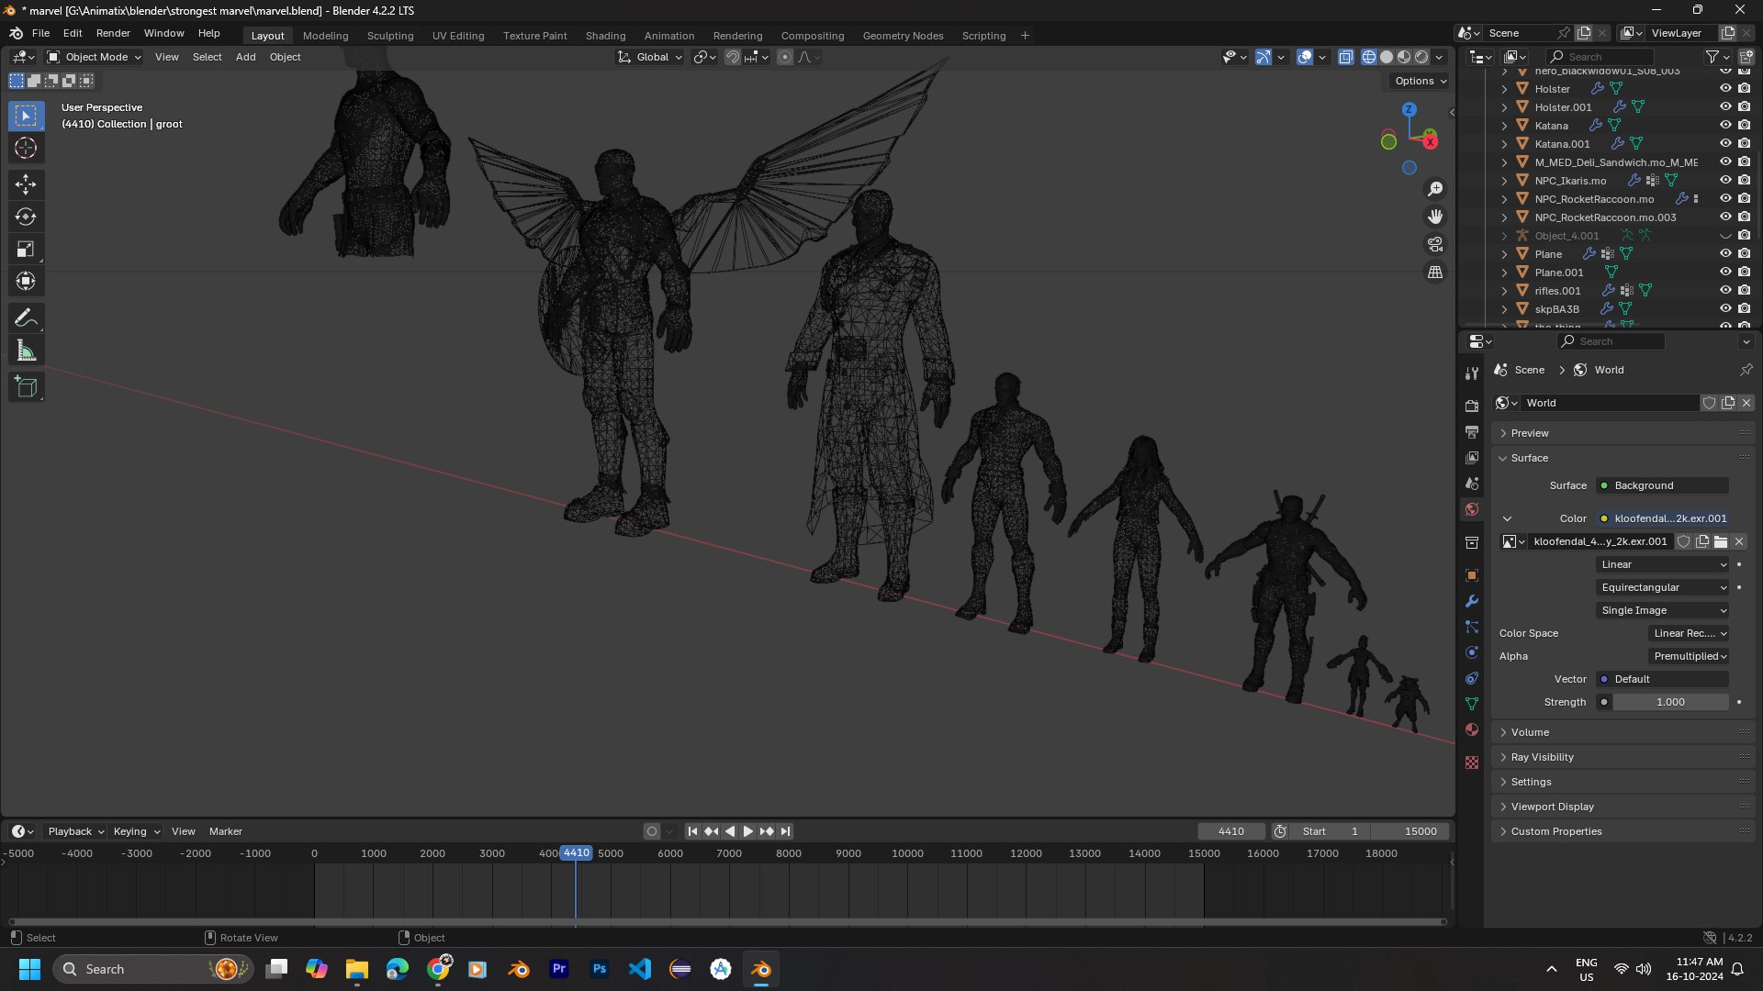Open the Scene properties tab
Screen dimensions: 1763x991
[1472, 484]
